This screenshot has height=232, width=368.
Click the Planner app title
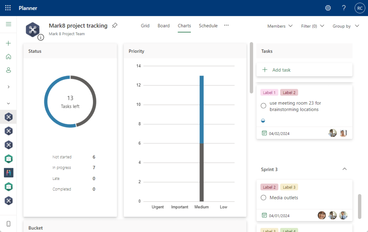(x=28, y=8)
